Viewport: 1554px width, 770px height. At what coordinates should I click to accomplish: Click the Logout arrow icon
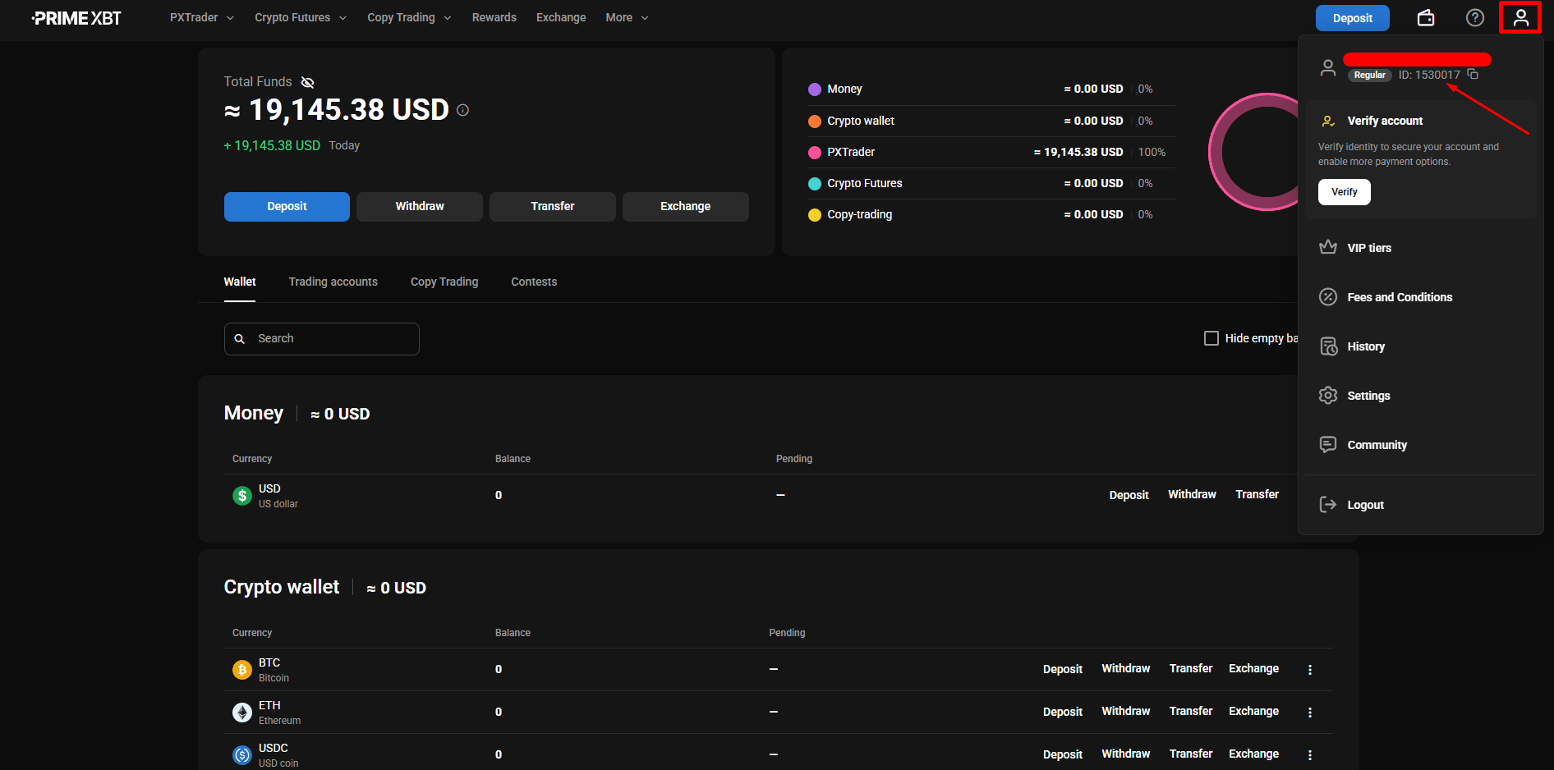tap(1328, 505)
